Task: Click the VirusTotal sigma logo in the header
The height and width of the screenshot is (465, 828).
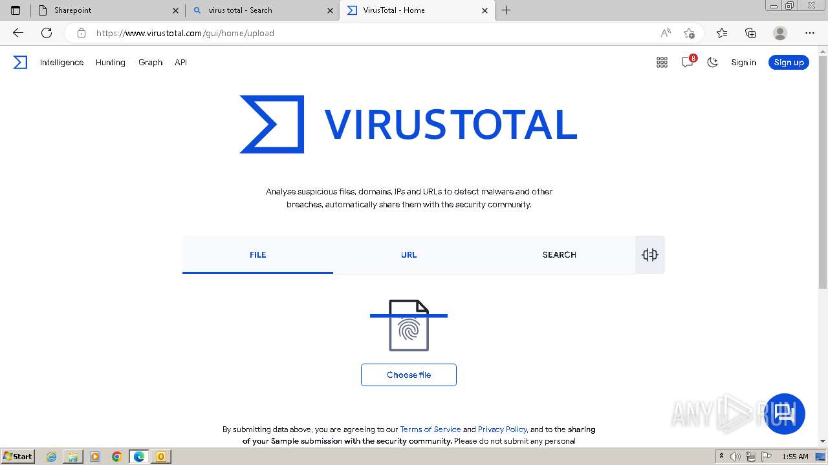Action: [x=20, y=62]
